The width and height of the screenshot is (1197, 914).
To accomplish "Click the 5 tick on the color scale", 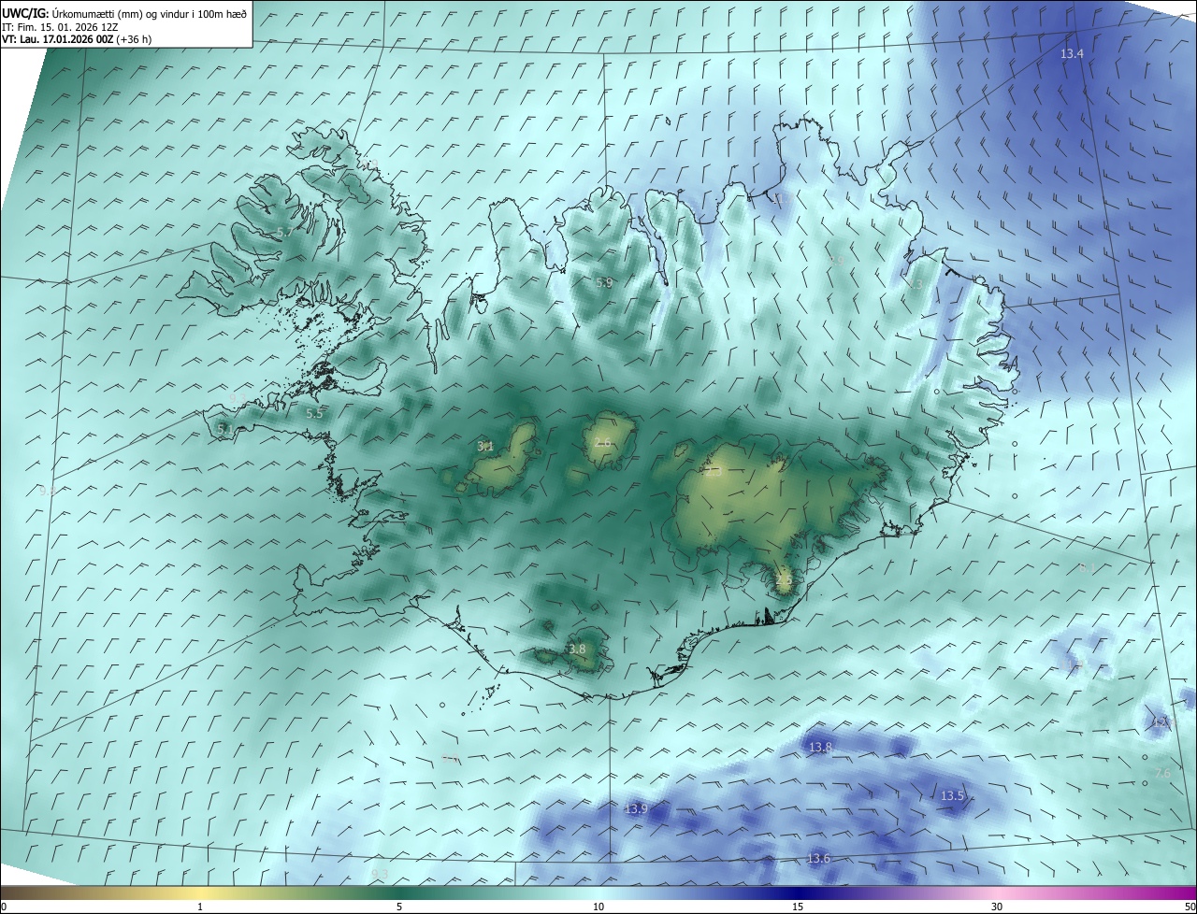I will point(399,907).
